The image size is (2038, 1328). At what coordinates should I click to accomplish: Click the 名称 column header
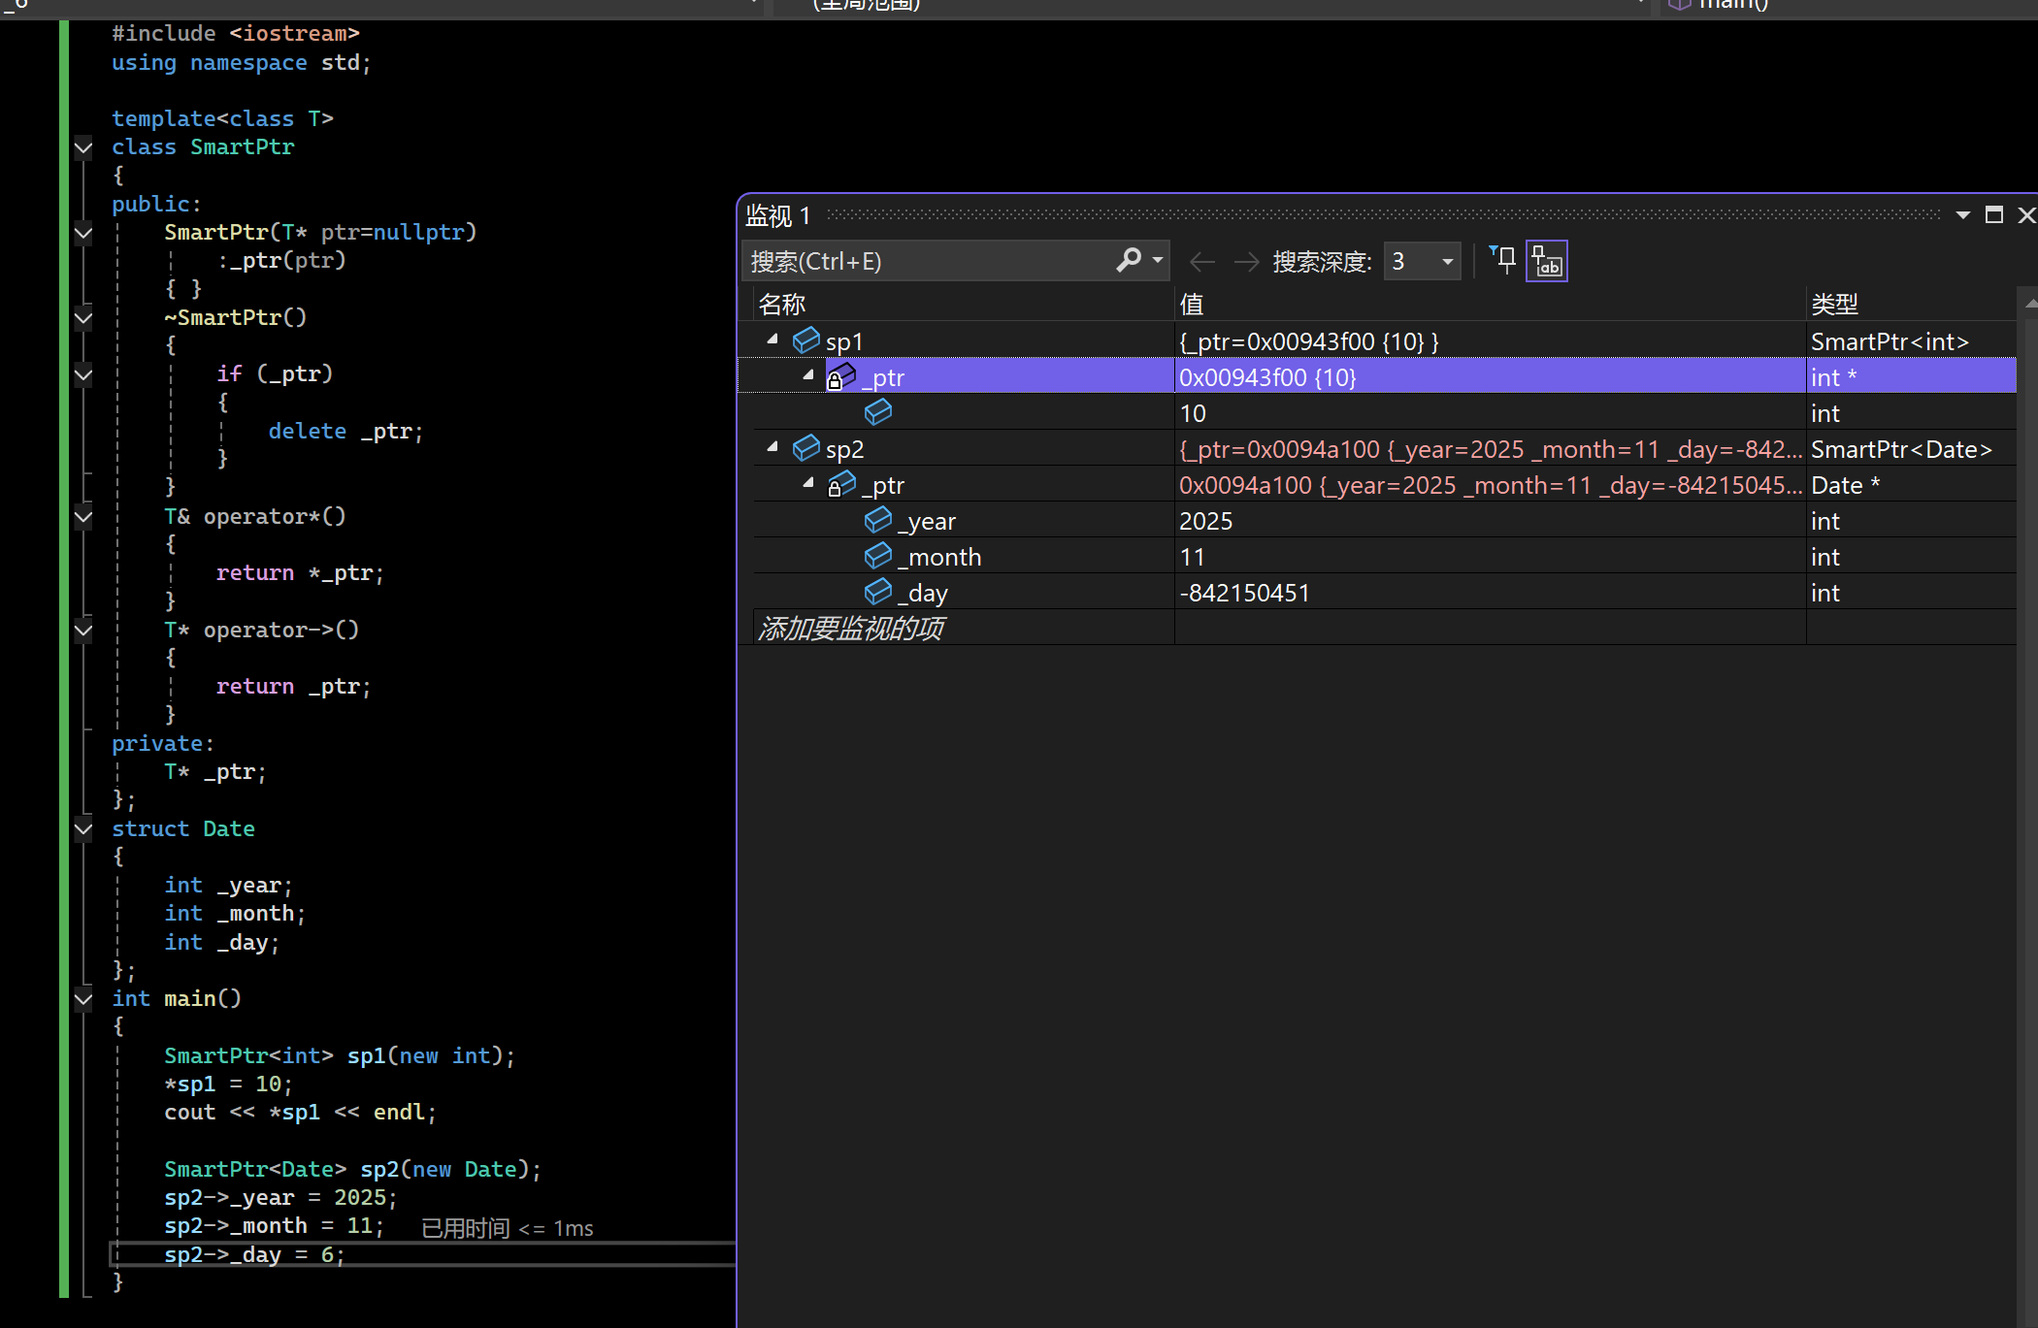coord(782,305)
